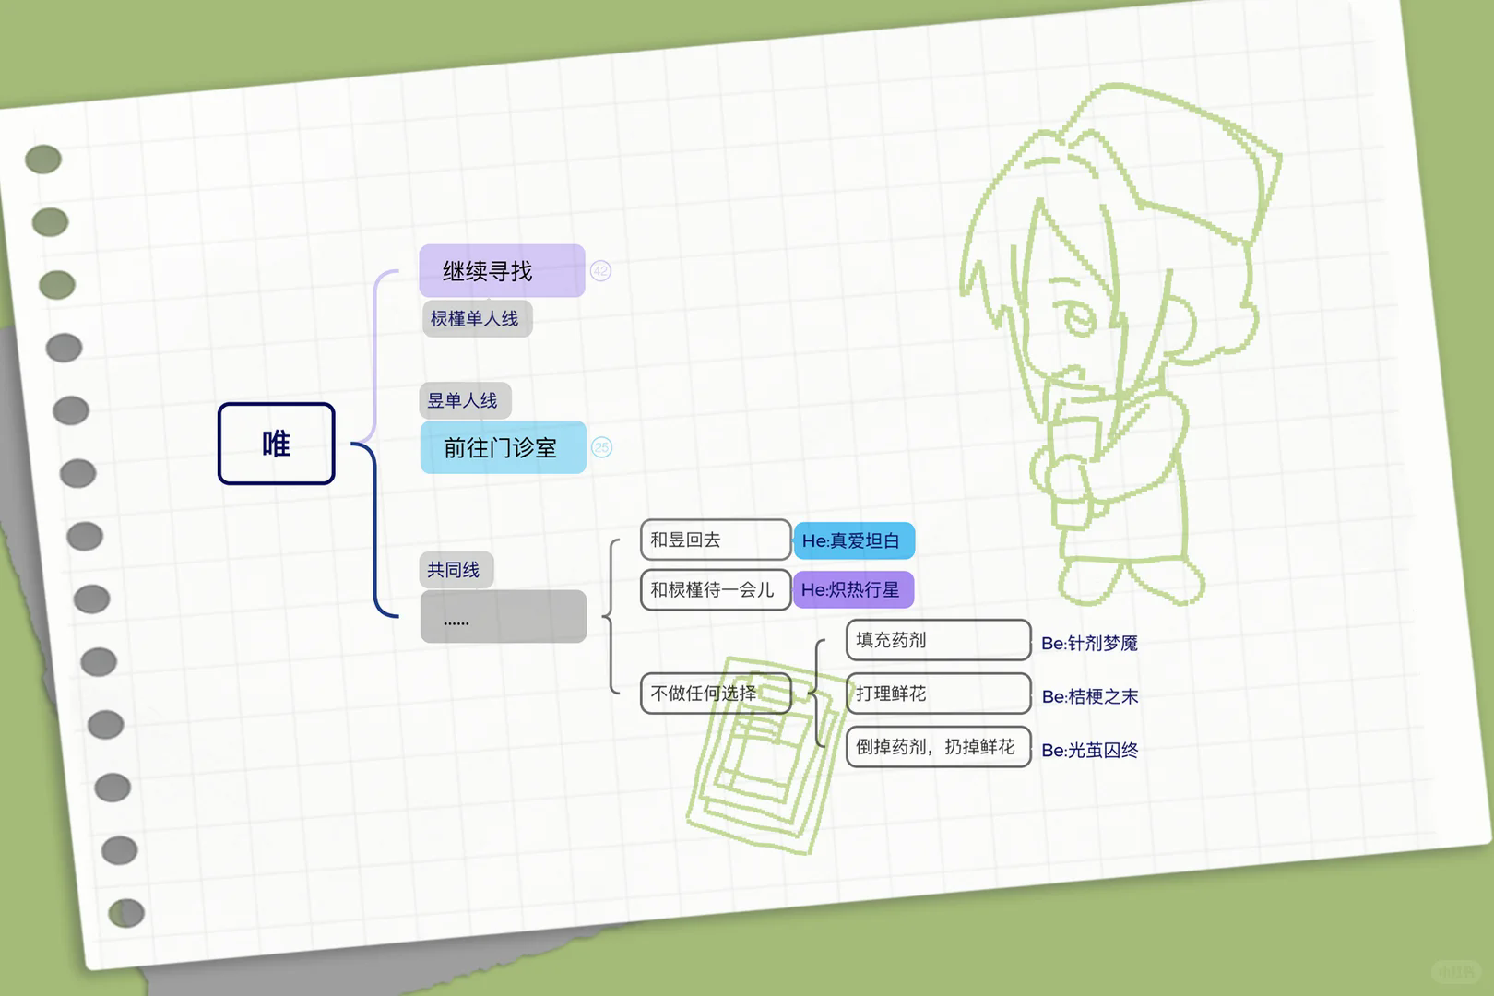Click the 昱单人线 label tag
1494x996 pixels.
point(464,400)
